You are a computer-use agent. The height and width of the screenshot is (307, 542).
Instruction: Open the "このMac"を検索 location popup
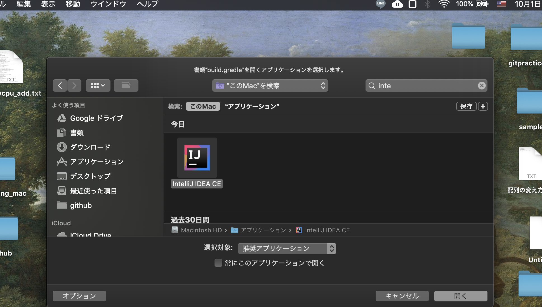point(270,86)
